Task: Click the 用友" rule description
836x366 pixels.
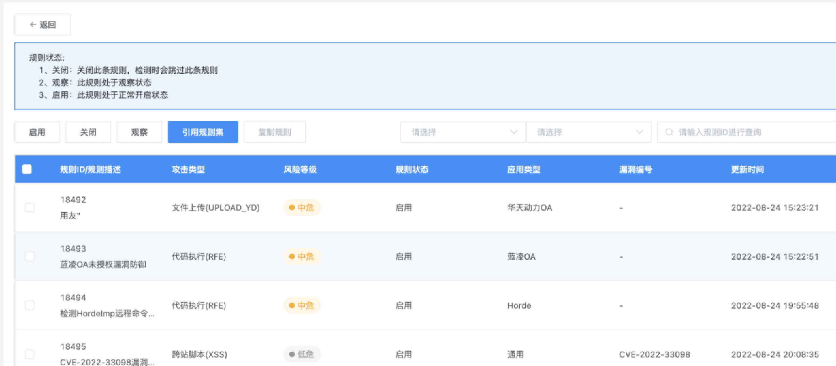Action: [x=70, y=216]
